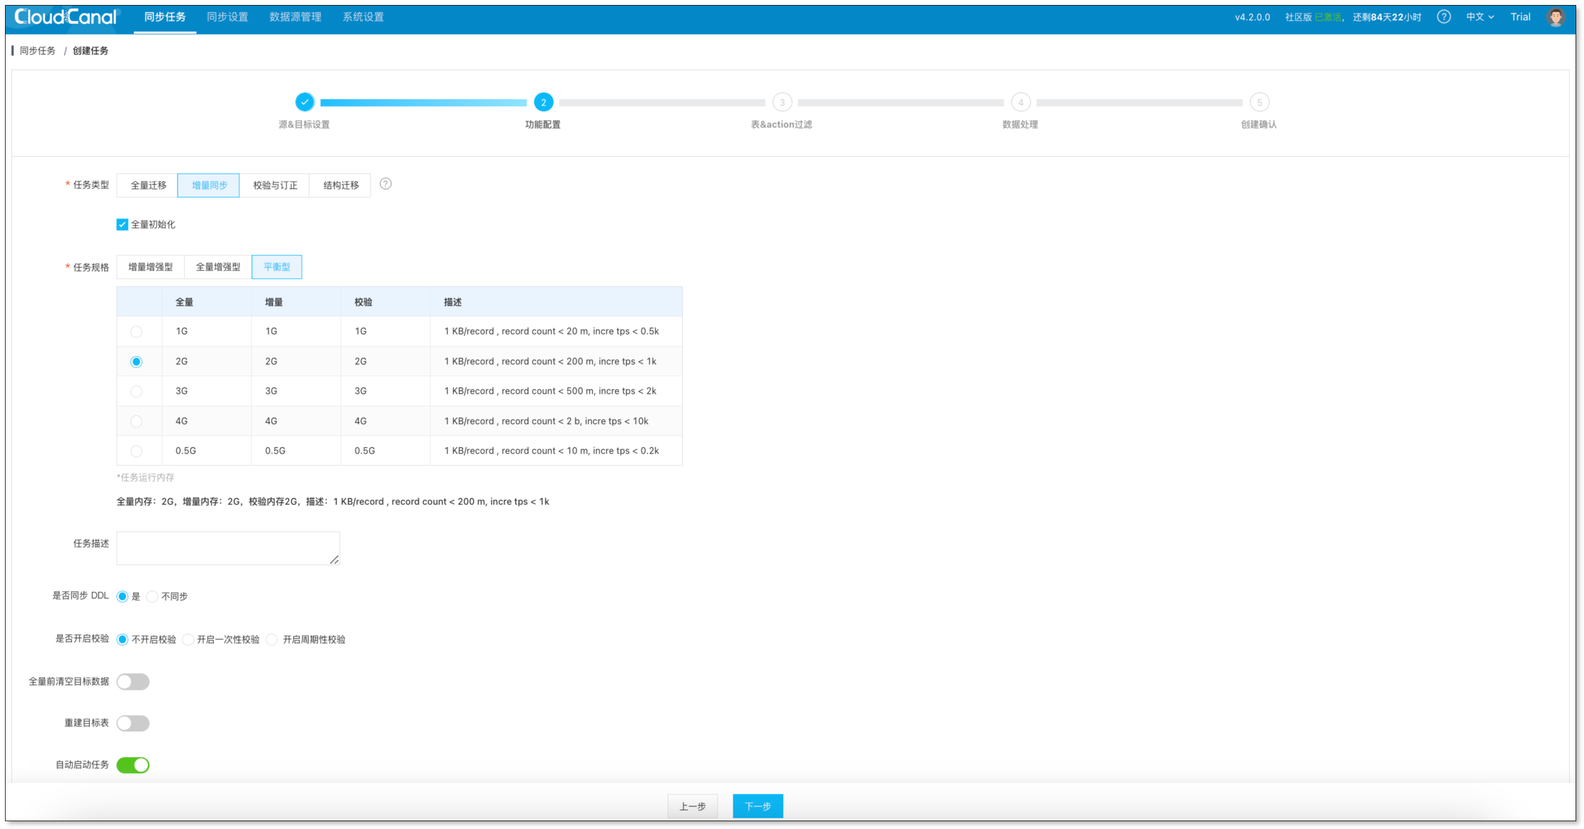Select the 0.5G spec radio button
Screen dimensions: 1584x829
[x=136, y=451]
